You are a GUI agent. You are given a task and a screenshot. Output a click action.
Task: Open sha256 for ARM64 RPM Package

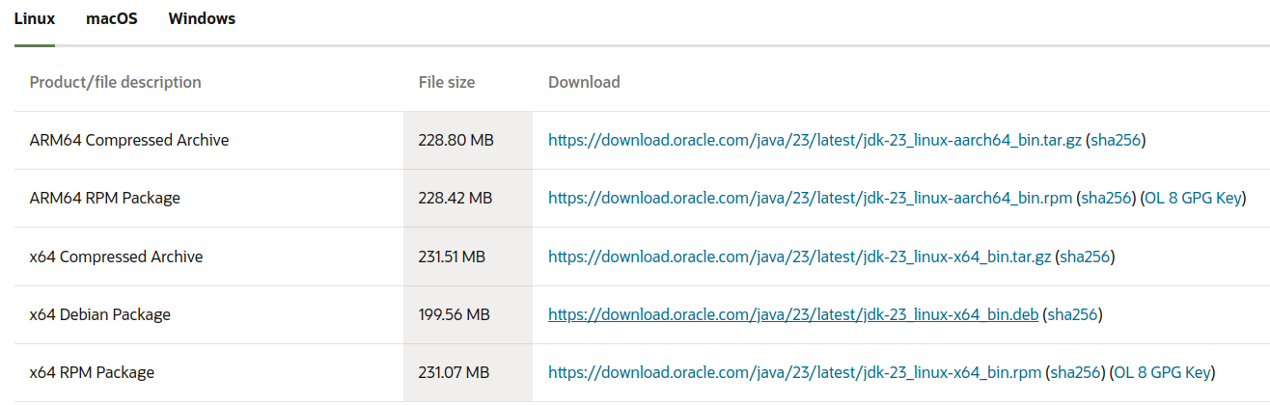click(1106, 199)
